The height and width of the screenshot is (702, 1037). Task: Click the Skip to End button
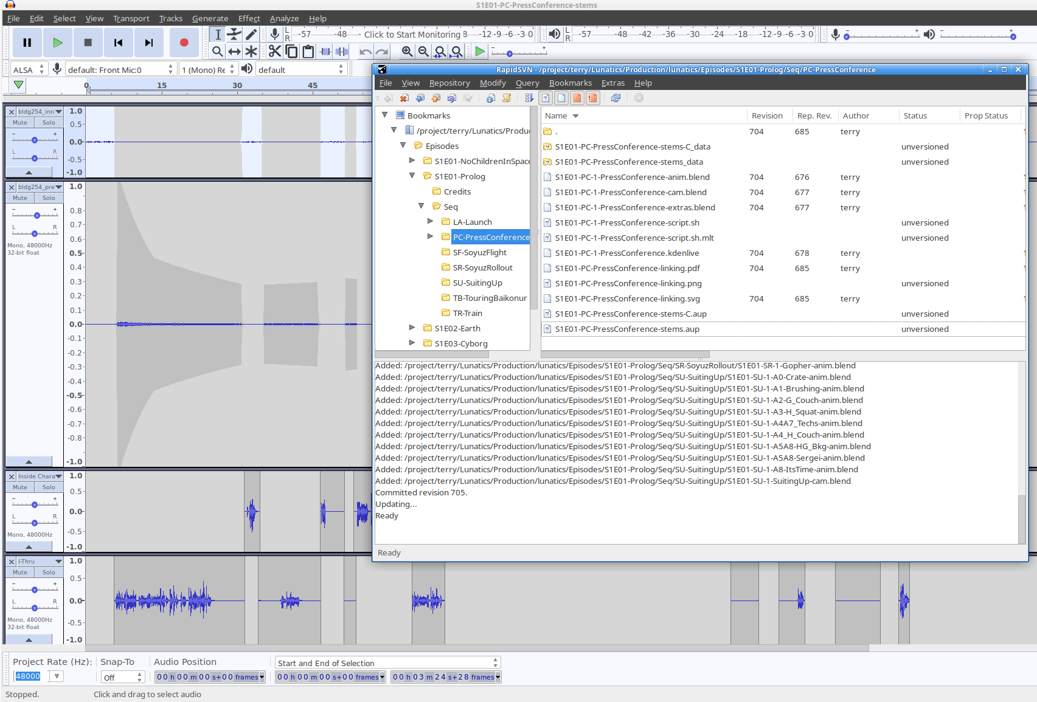click(149, 43)
